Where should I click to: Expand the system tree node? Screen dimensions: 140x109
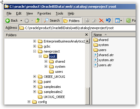pos(46,66)
